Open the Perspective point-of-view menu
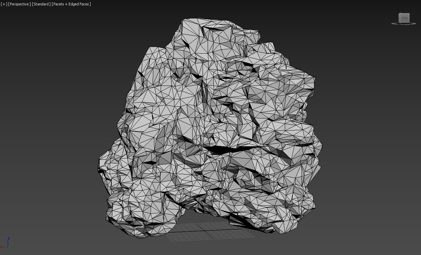 coord(19,4)
